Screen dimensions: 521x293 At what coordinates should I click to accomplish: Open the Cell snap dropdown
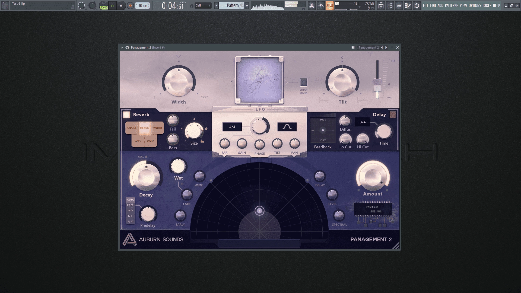pos(203,5)
